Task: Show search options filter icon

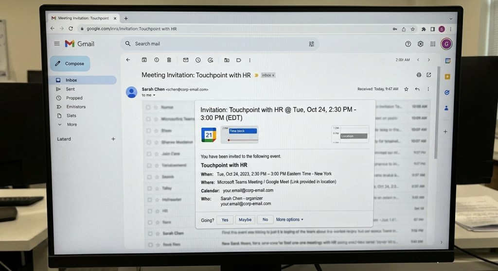Action: pyautogui.click(x=312, y=44)
